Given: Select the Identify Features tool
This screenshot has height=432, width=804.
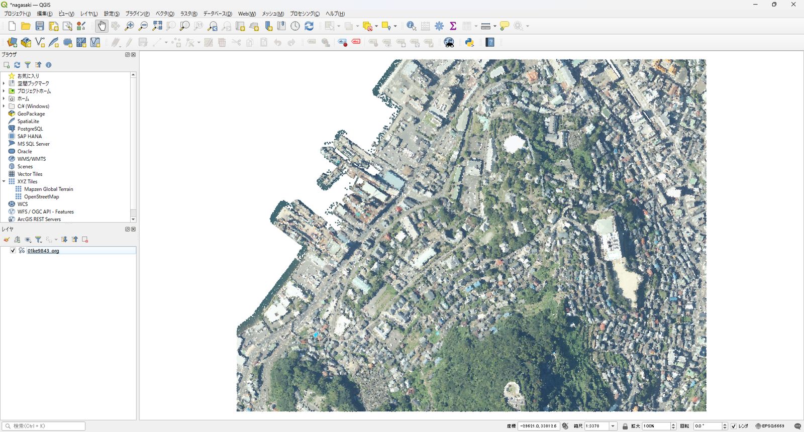Looking at the screenshot, I should [411, 26].
